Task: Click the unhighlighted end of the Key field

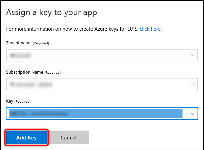Action: 185,113
